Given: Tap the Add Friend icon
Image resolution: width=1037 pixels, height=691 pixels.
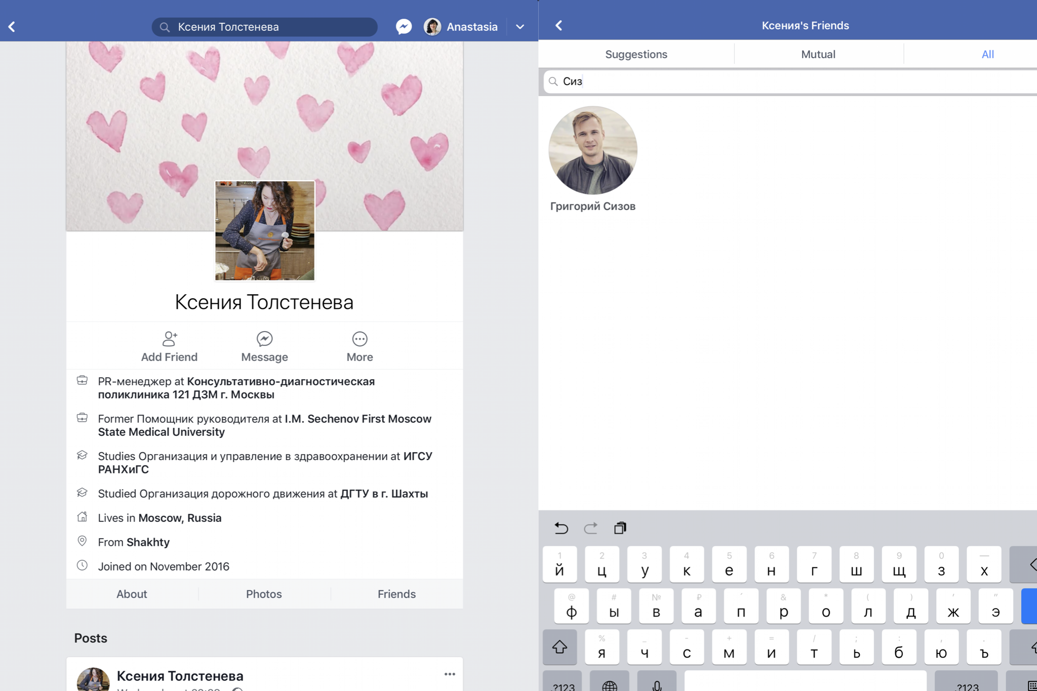Looking at the screenshot, I should tap(169, 339).
